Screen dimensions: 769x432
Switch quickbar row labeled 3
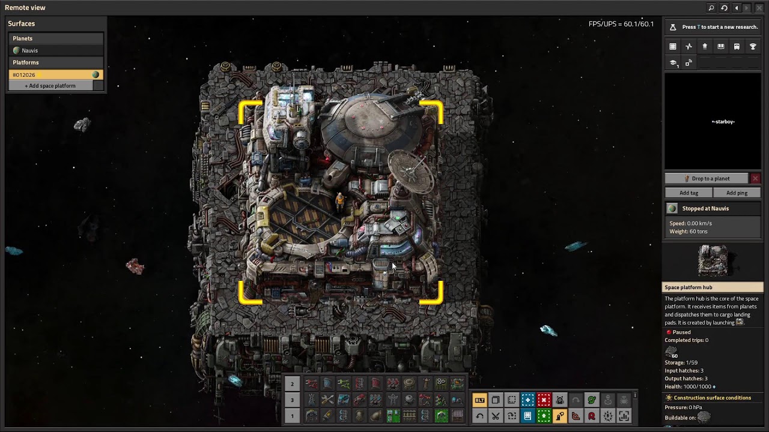(292, 400)
